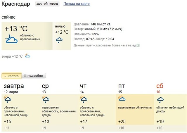Switch to the 'кратко' brief view

12,76
